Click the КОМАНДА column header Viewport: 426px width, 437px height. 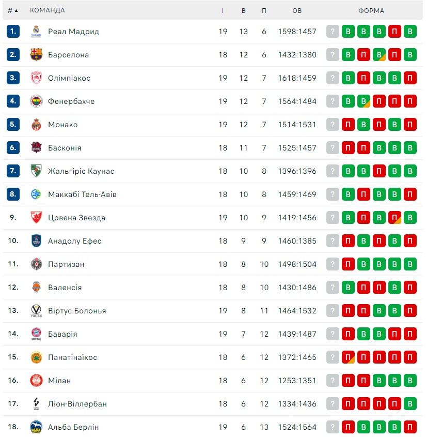click(x=48, y=10)
